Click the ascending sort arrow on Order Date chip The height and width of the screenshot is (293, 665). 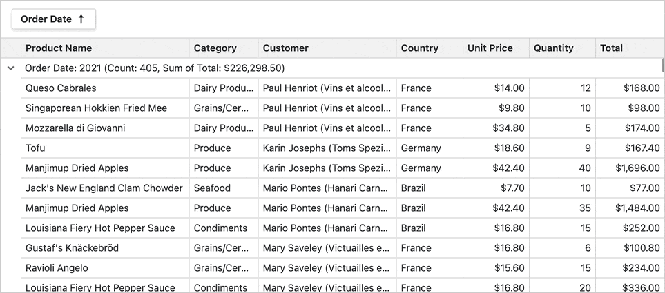[81, 19]
